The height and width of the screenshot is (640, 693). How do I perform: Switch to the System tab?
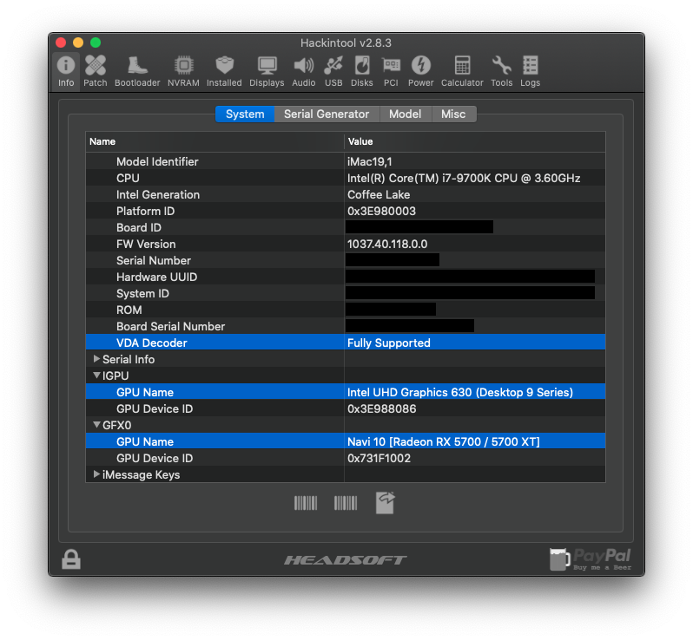tap(245, 114)
